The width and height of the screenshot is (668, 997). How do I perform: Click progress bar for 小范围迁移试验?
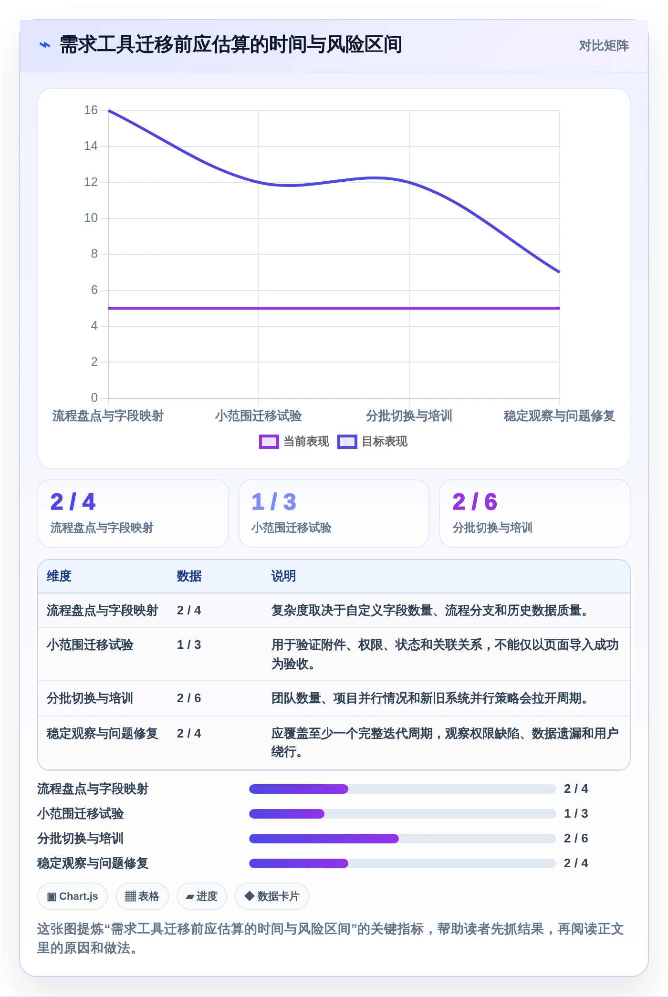click(403, 814)
